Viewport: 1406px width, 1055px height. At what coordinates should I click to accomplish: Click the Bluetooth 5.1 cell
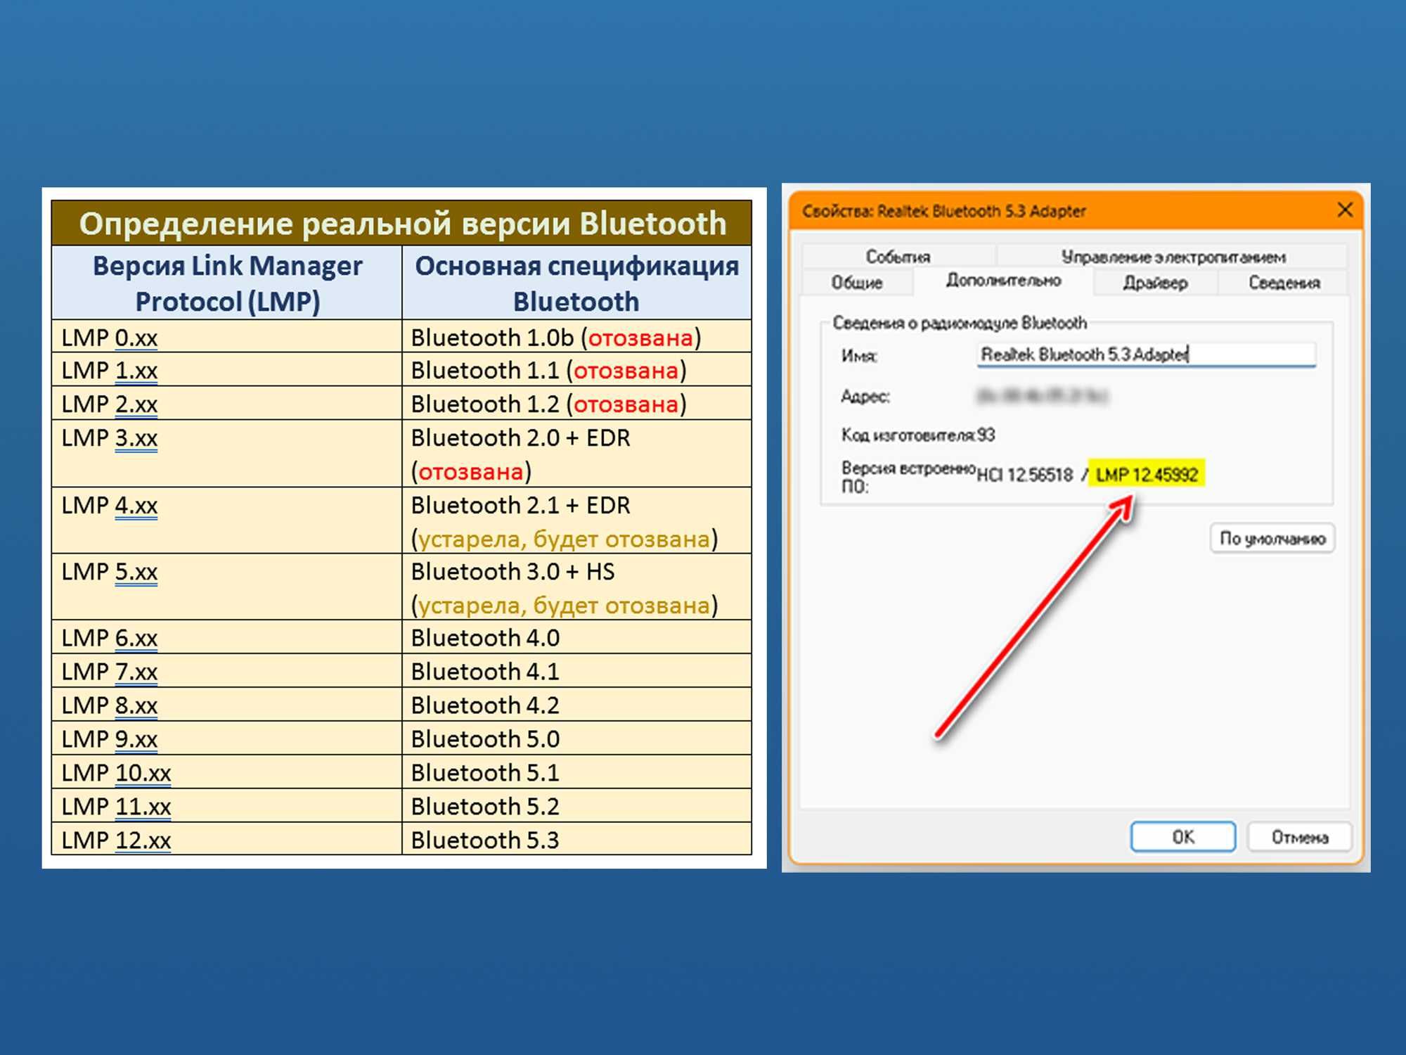pos(576,772)
